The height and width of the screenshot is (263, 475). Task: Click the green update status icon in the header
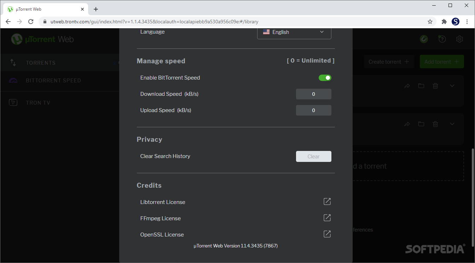coord(424,39)
